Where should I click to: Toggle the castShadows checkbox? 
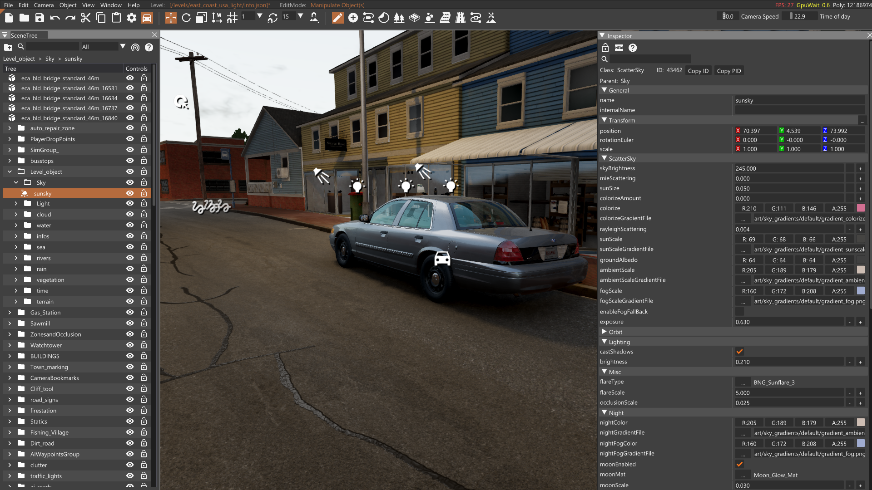pyautogui.click(x=739, y=352)
